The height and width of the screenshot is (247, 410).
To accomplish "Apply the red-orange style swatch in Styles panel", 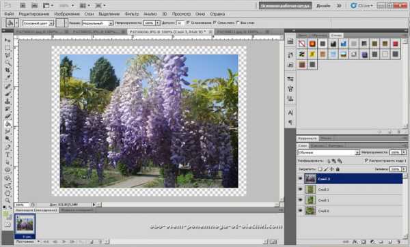I will click(x=312, y=44).
